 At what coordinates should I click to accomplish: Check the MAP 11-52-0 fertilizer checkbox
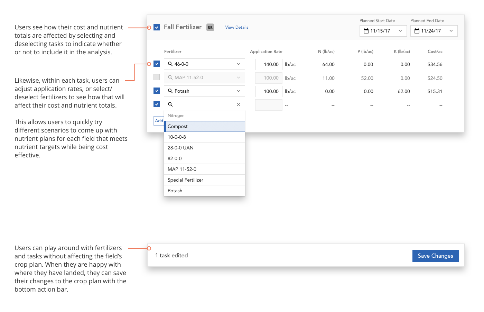point(157,77)
